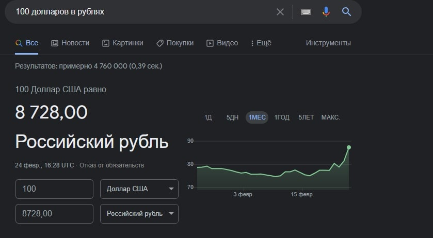The height and width of the screenshot is (238, 433).
Task: Expand Доллар США currency dropdown
Action: point(139,189)
